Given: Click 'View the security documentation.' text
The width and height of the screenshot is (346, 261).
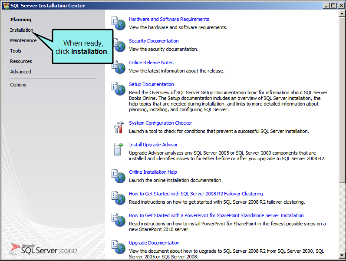Looking at the screenshot, I should coord(164,49).
